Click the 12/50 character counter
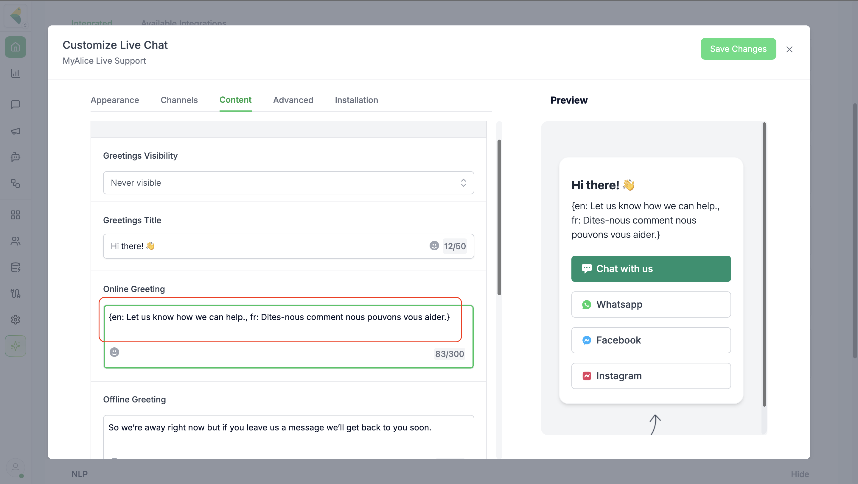This screenshot has width=858, height=484. (x=455, y=246)
